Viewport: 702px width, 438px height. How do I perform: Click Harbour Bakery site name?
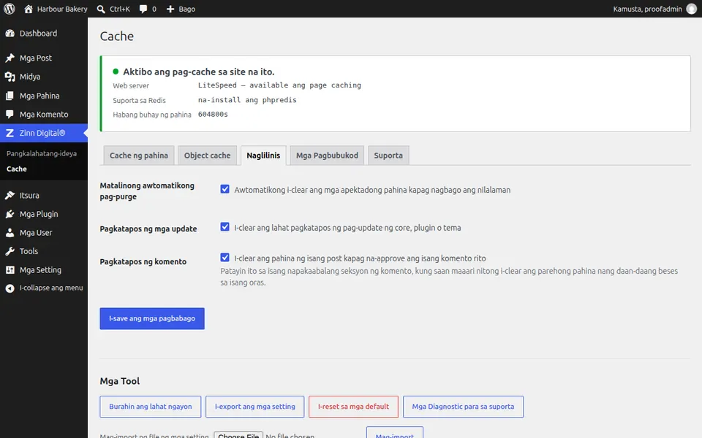(x=62, y=9)
